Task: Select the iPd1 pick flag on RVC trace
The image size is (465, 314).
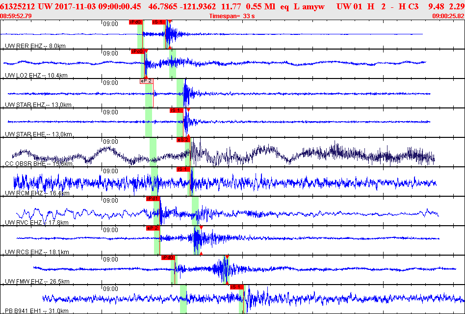Action: 153,199
